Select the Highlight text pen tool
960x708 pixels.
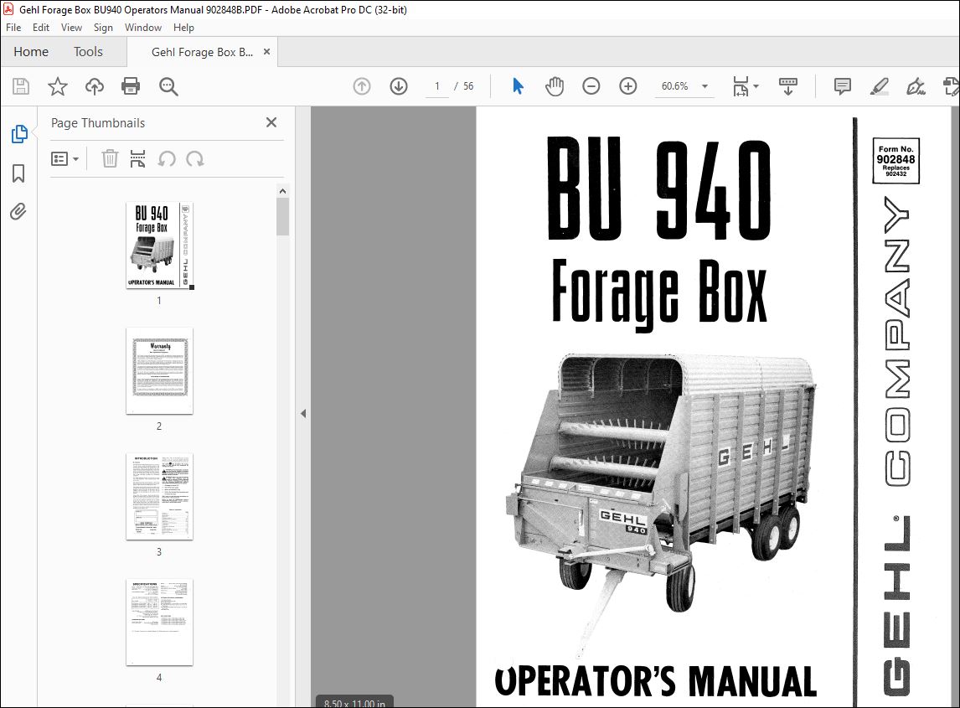pos(880,86)
